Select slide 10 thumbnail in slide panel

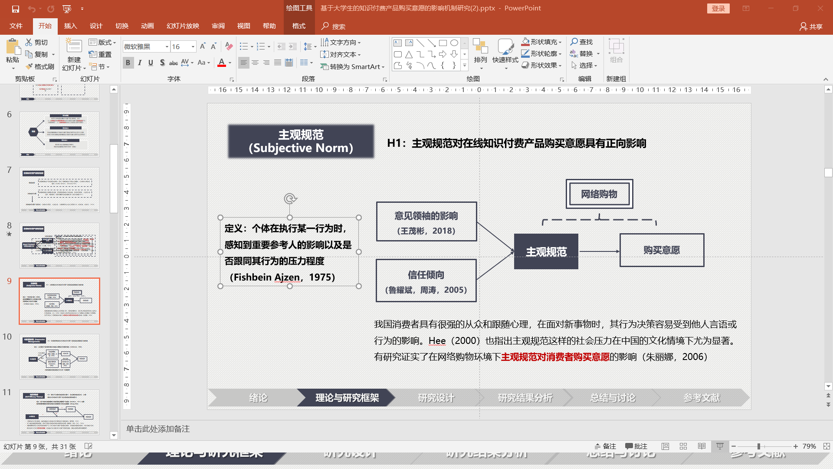(59, 357)
